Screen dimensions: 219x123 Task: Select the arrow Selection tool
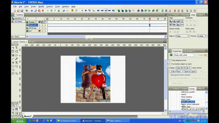click(x=13, y=48)
